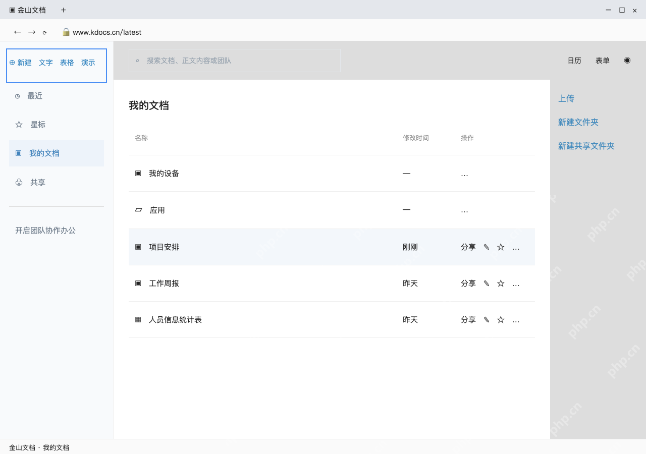
Task: Open a new tab with plus icon
Action: coord(64,10)
